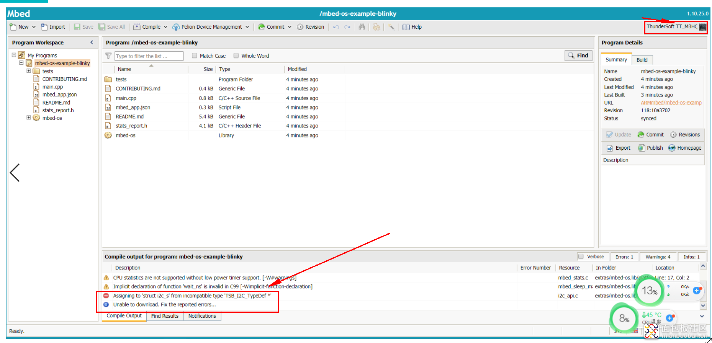
Task: Open the Commit dropdown arrow in toolbar
Action: click(290, 27)
